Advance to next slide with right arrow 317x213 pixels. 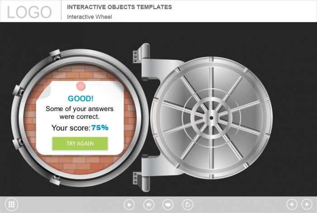[x=307, y=204]
